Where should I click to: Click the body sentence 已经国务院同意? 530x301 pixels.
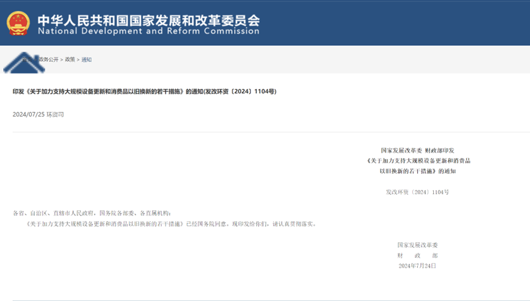(208, 224)
